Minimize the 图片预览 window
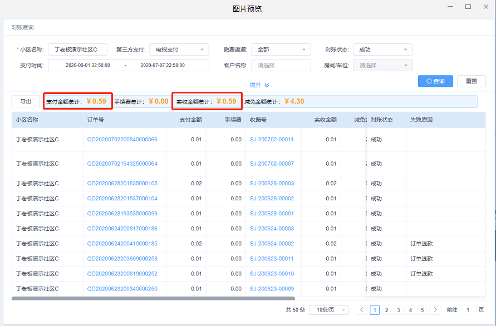The height and width of the screenshot is (326, 496). click(450, 7)
